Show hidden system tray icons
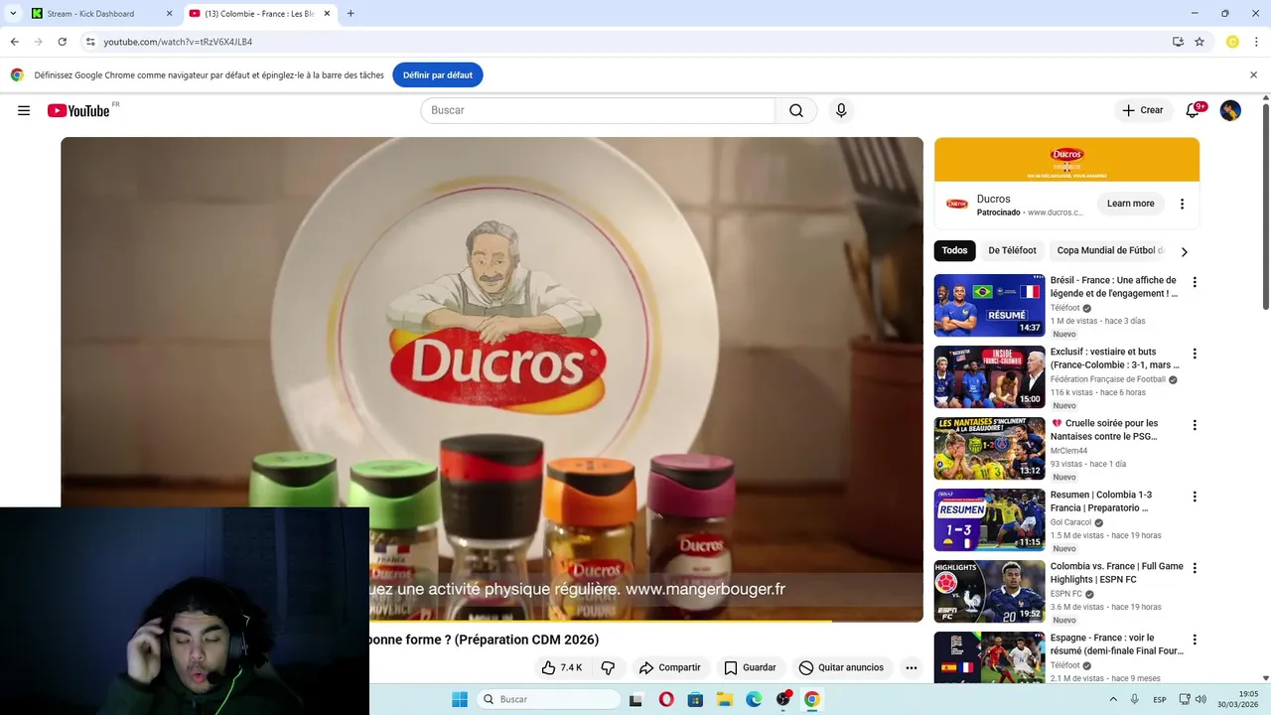 coord(1111,699)
